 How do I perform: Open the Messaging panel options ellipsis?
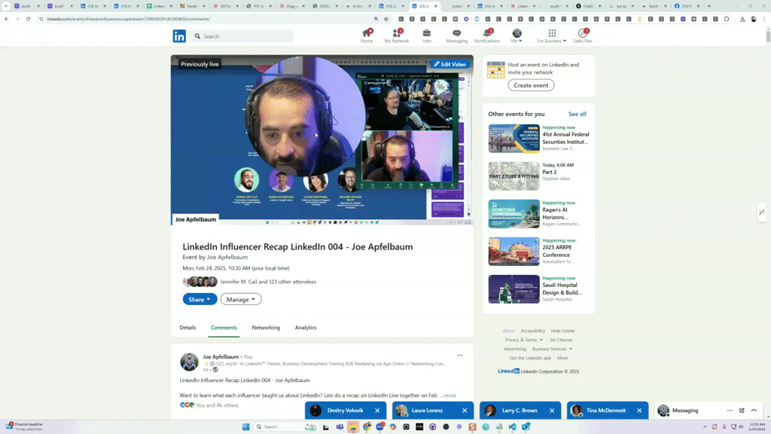pyautogui.click(x=730, y=411)
